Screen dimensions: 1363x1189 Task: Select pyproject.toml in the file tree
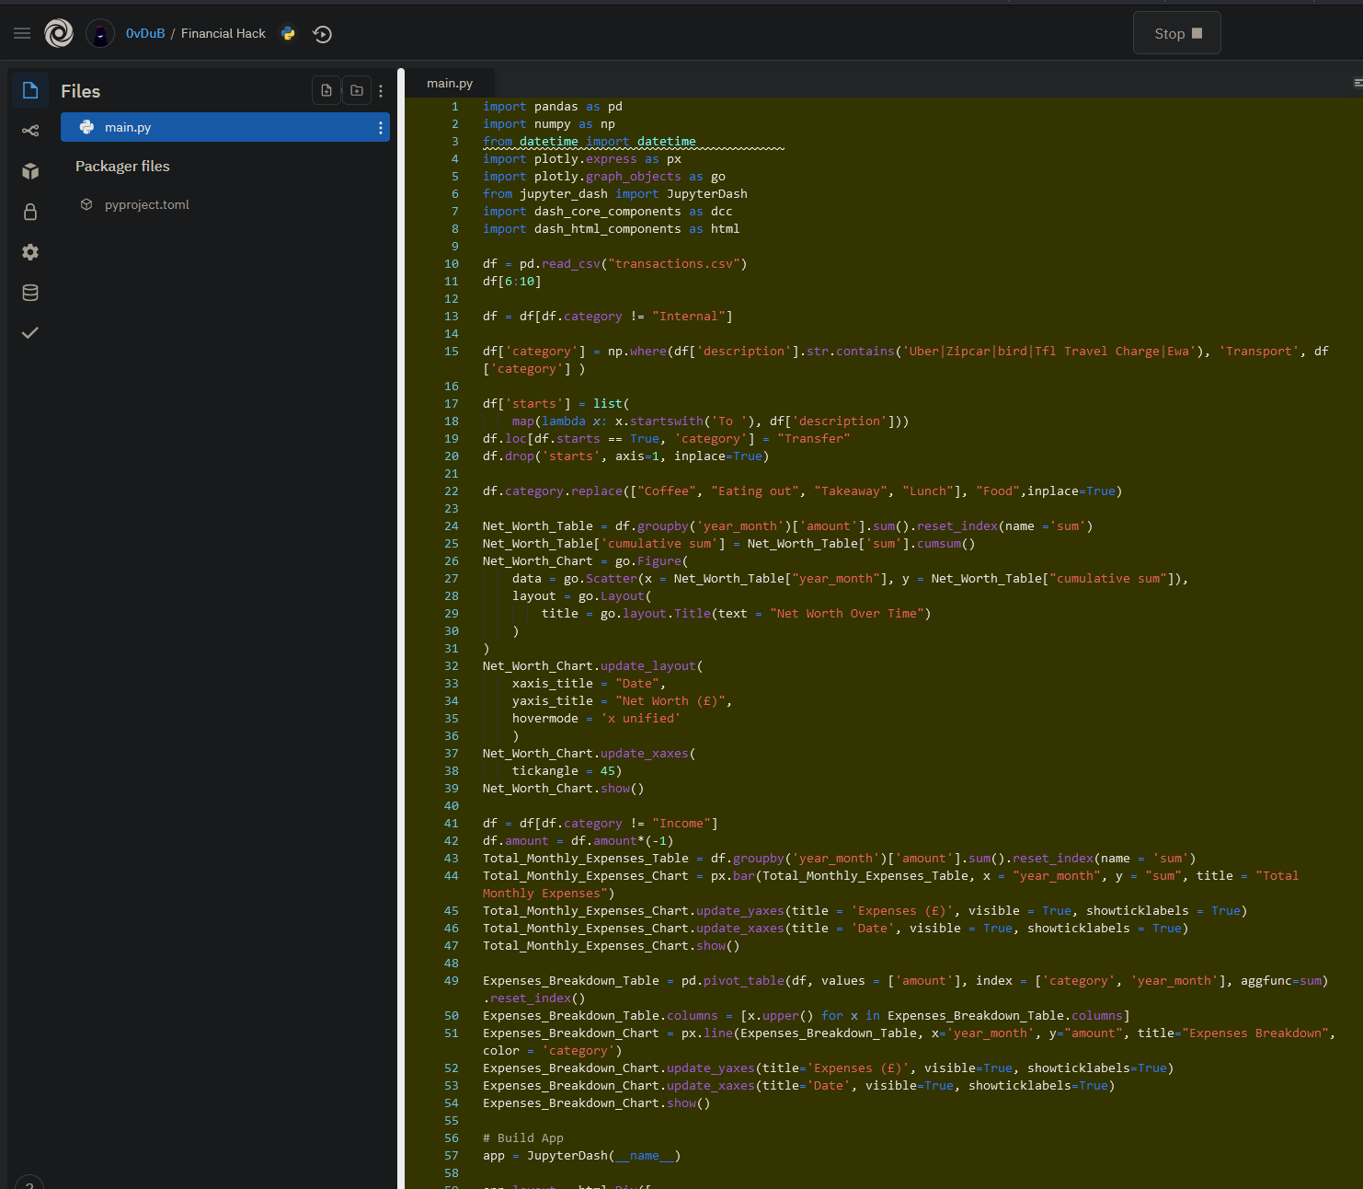tap(146, 205)
